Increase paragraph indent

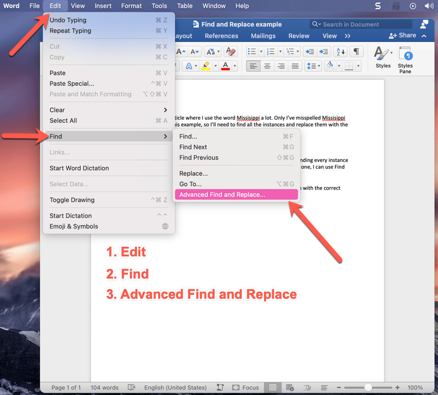(x=324, y=51)
